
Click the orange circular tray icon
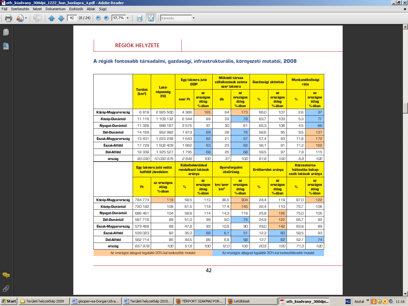coord(385,301)
